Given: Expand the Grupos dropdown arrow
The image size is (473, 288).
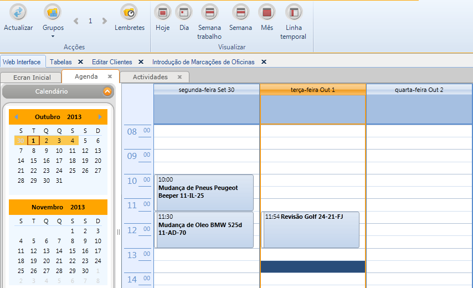Looking at the screenshot, I should click(53, 37).
